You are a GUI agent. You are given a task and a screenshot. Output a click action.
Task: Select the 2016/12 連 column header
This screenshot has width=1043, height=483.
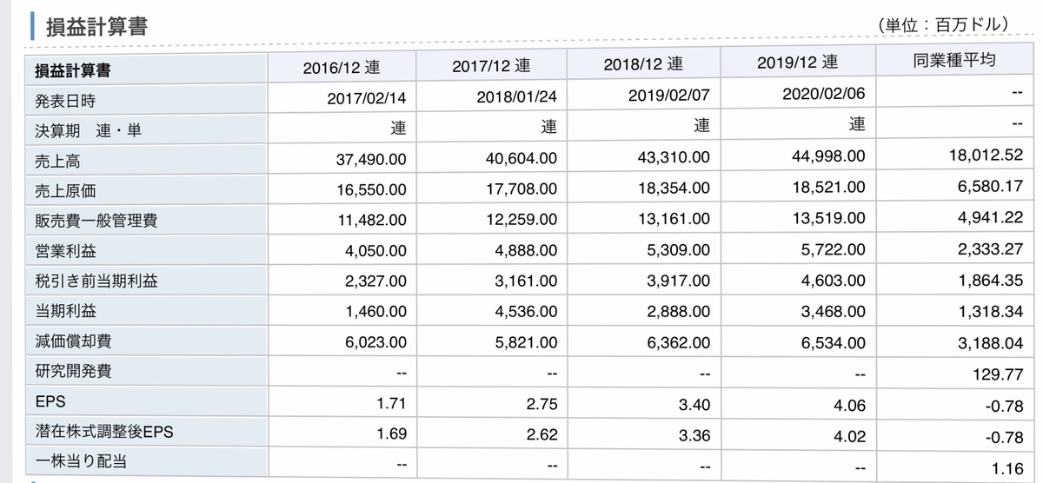tap(342, 66)
